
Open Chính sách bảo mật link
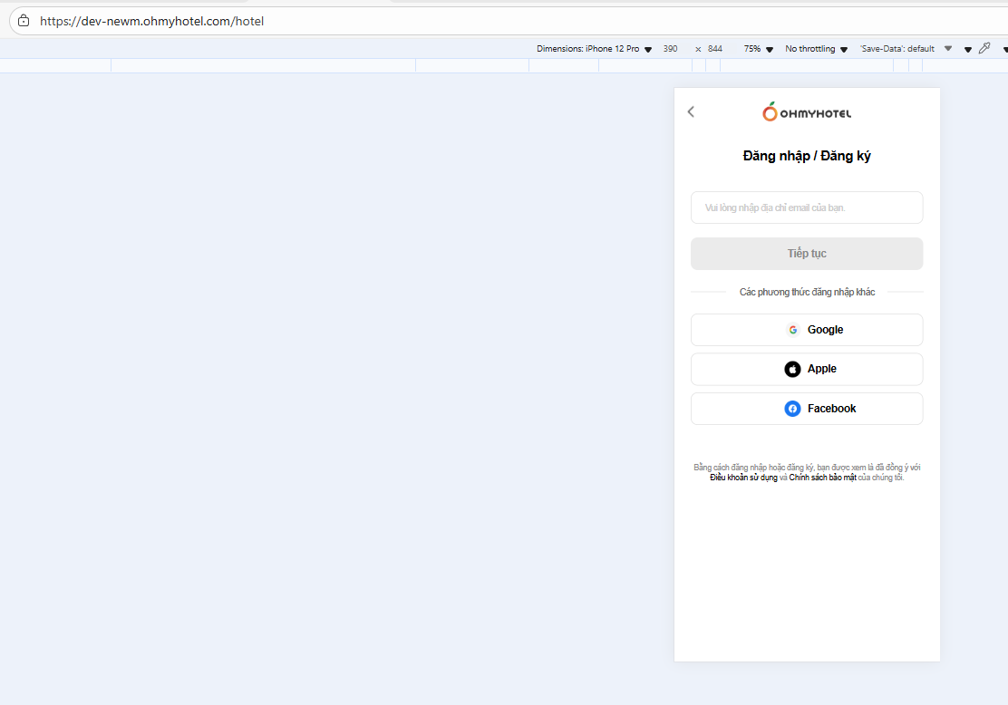(822, 478)
